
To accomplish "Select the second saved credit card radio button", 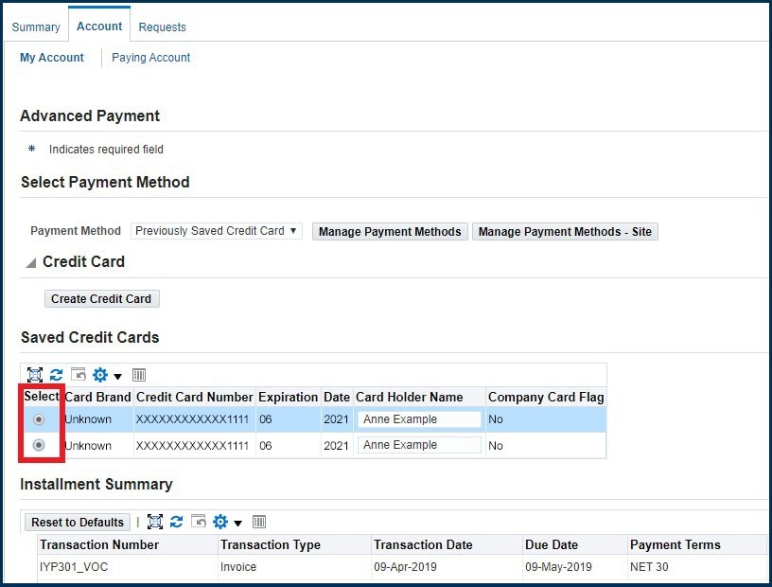I will click(x=39, y=445).
